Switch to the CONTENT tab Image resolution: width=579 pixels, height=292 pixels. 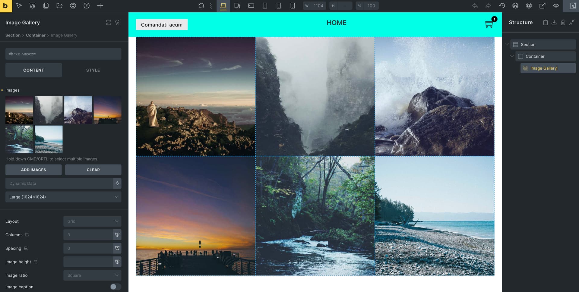(x=33, y=70)
